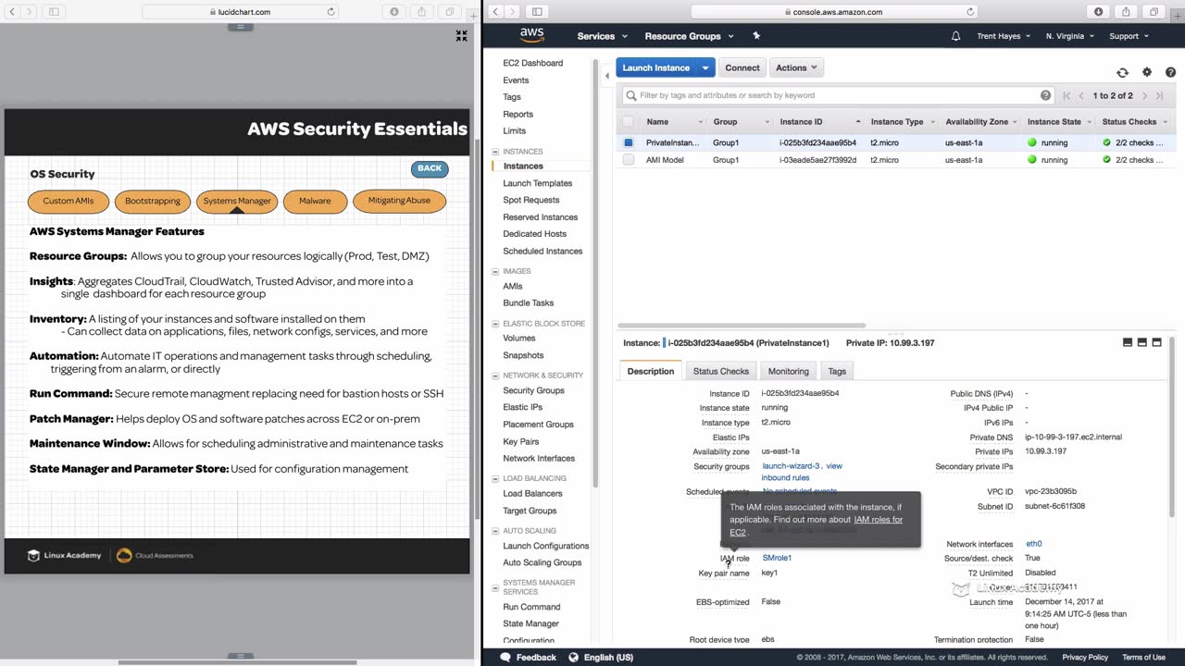Image resolution: width=1185 pixels, height=666 pixels.
Task: Select the Custom AMIs topic pill
Action: pos(69,201)
